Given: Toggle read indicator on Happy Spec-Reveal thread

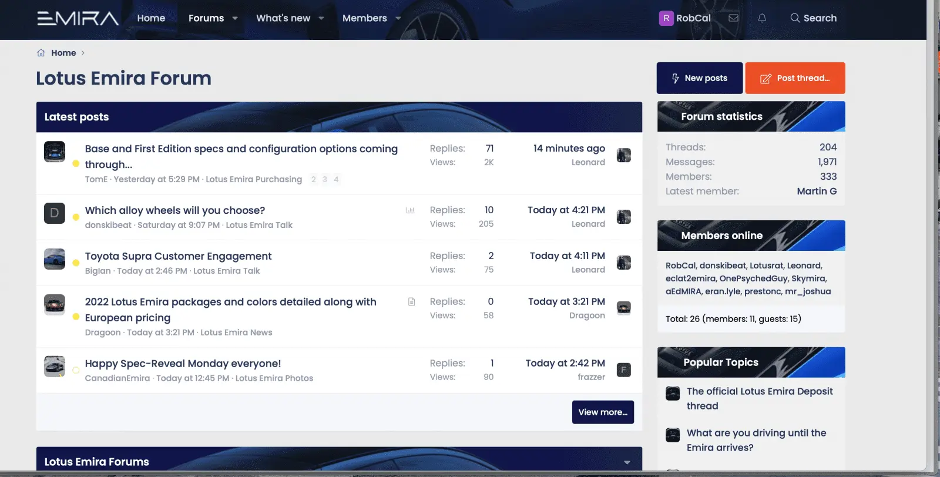Looking at the screenshot, I should coord(76,371).
